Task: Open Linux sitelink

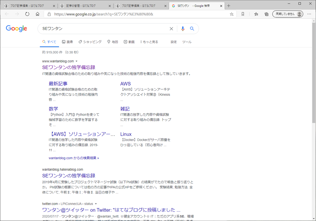Action: click(x=126, y=134)
